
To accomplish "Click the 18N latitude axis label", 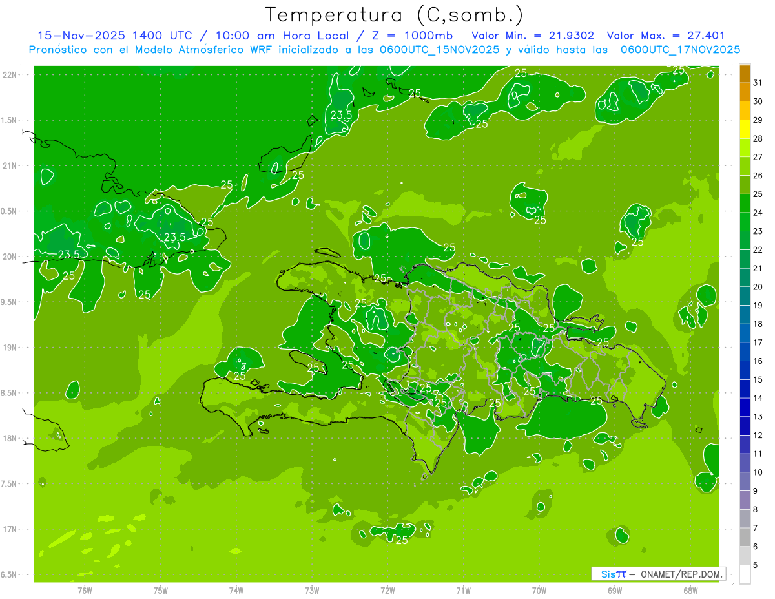I will pyautogui.click(x=11, y=439).
